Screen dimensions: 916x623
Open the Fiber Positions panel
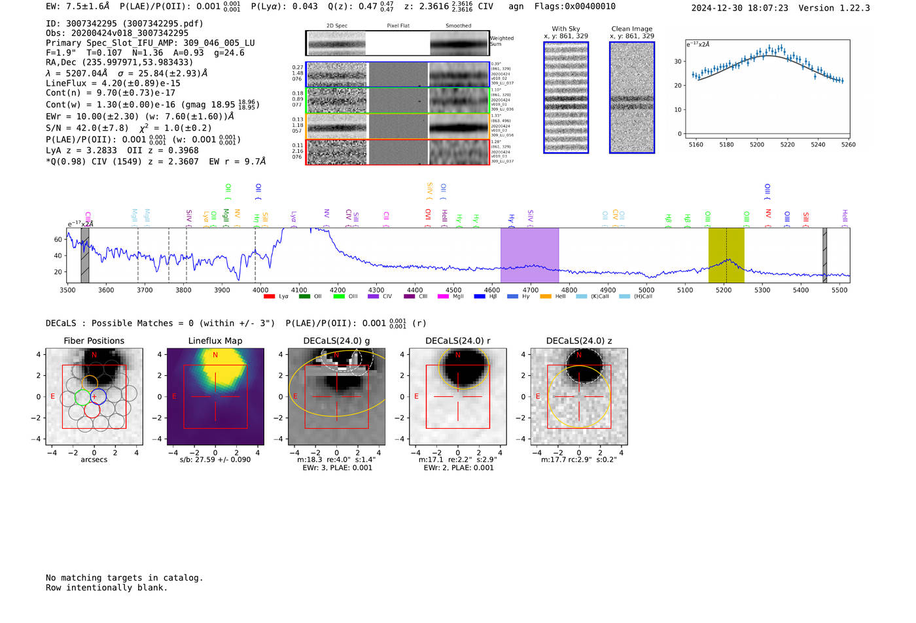94,397
